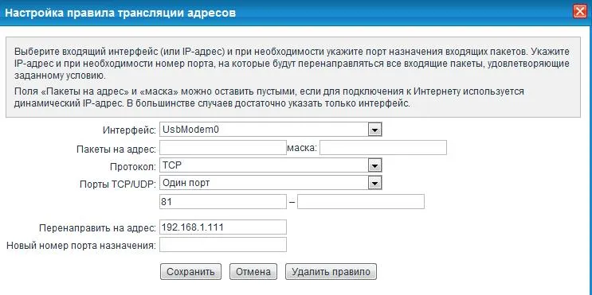The width and height of the screenshot is (592, 295).
Task: Focus the Новый номер порта назначения field
Action: click(223, 245)
